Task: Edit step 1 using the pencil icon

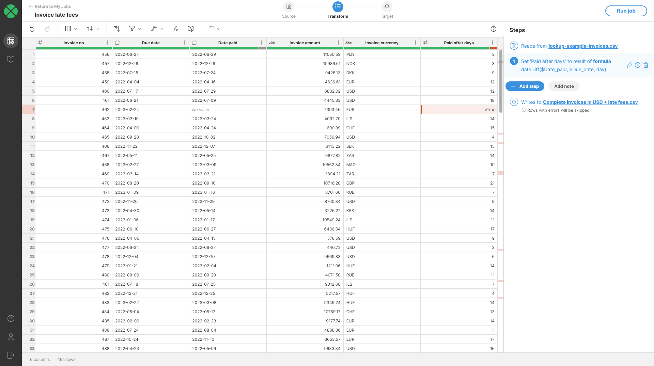Action: pos(629,65)
